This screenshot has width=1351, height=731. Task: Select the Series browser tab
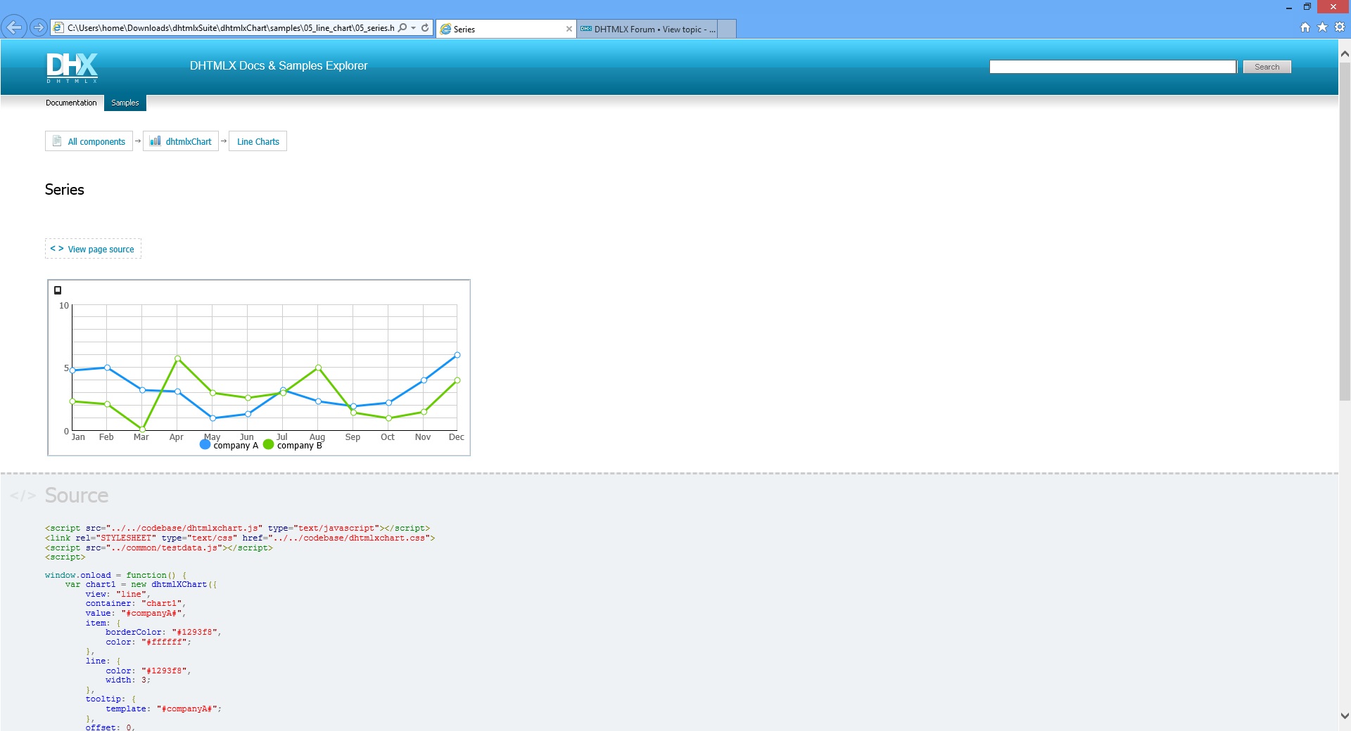click(505, 29)
